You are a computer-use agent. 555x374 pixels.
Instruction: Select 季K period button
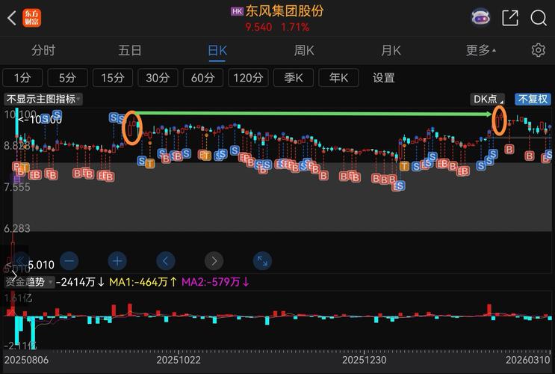coord(294,78)
